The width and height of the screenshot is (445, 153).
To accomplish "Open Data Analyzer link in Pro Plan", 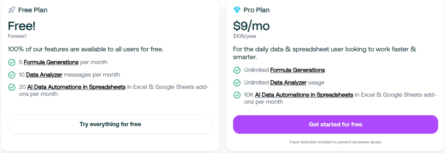I will (288, 83).
